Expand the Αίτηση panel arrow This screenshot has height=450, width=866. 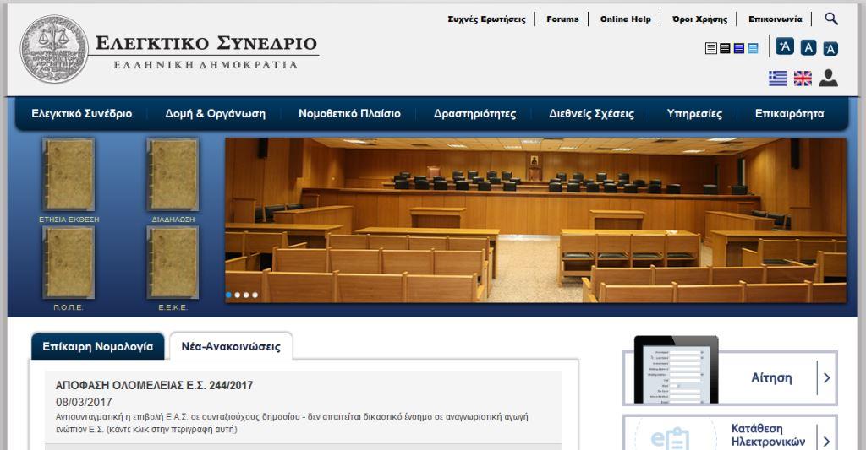[x=826, y=377]
